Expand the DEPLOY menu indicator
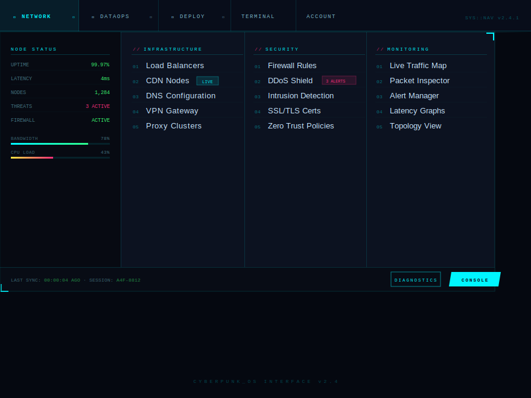The width and height of the screenshot is (531, 398). pyautogui.click(x=223, y=17)
